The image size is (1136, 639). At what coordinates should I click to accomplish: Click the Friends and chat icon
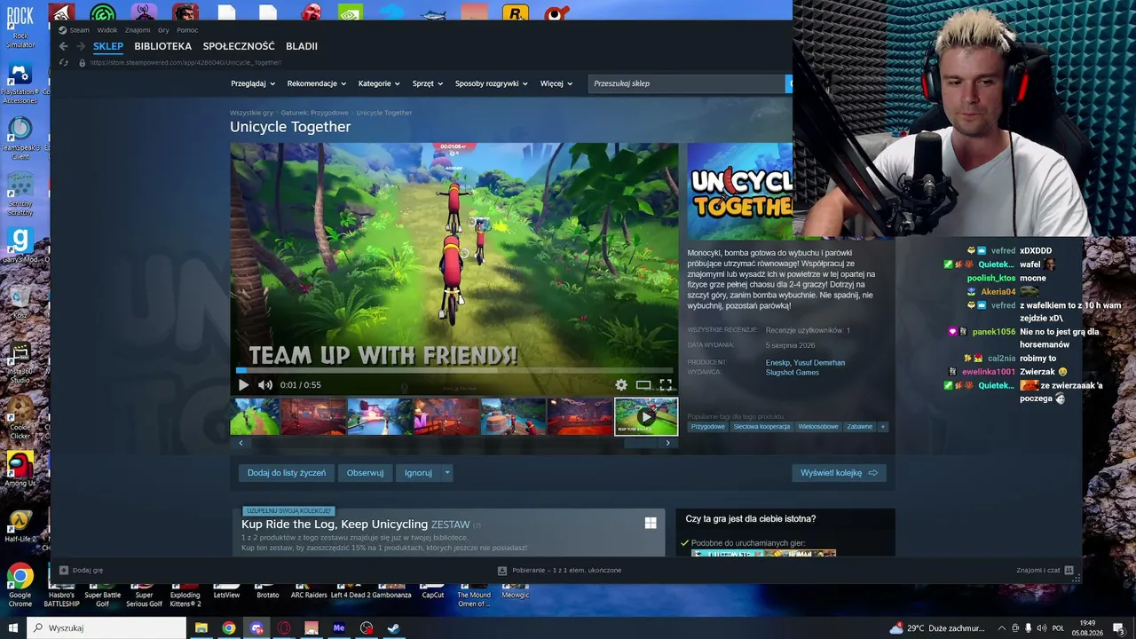1069,571
